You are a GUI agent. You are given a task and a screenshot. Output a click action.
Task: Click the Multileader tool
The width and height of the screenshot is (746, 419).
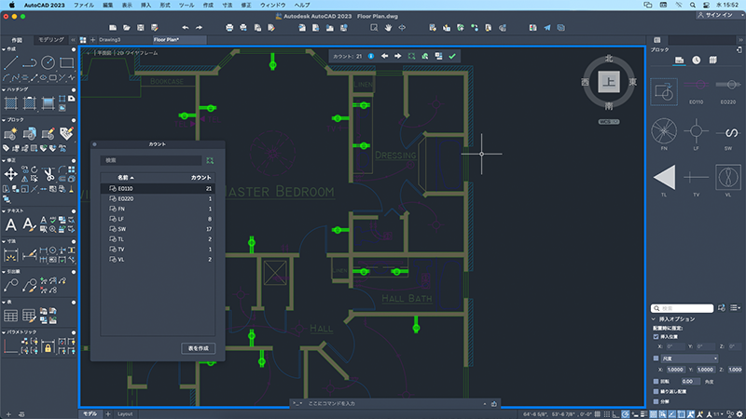pyautogui.click(x=10, y=286)
